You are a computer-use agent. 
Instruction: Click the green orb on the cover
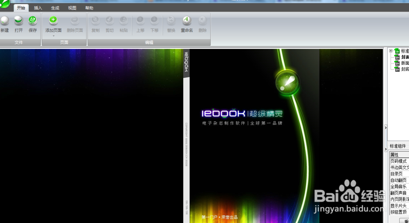click(288, 83)
